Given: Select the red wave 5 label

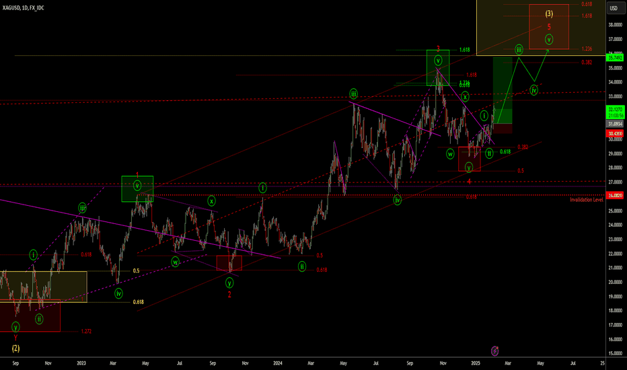Looking at the screenshot, I should (x=549, y=27).
